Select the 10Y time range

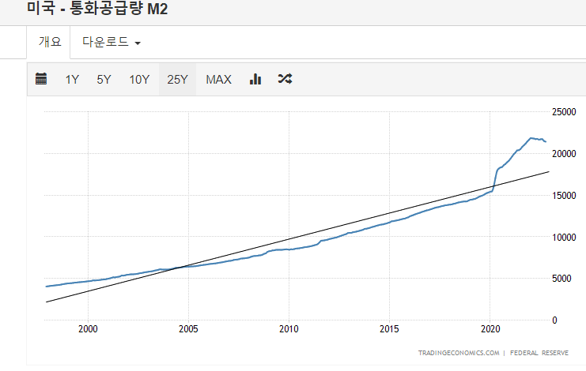[139, 80]
